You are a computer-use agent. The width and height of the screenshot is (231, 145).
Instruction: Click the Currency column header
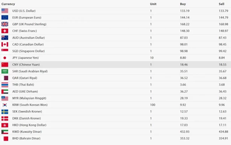click(x=8, y=4)
